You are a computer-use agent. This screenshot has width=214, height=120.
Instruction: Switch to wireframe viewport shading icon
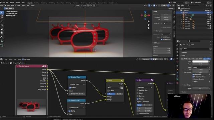[162, 5]
